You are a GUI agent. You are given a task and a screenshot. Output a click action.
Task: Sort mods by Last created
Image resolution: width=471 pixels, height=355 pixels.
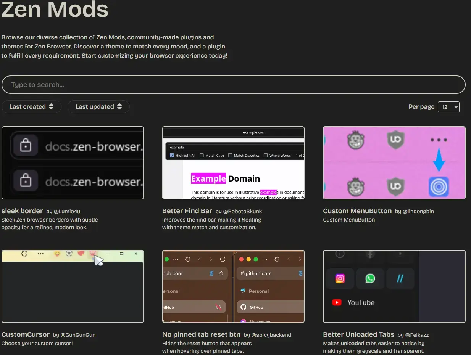pyautogui.click(x=32, y=107)
